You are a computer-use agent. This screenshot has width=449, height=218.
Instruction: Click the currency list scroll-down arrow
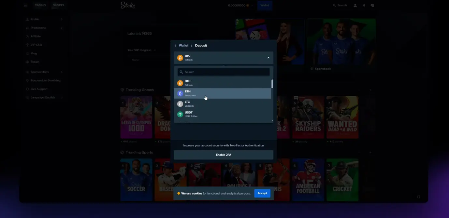coord(272,121)
